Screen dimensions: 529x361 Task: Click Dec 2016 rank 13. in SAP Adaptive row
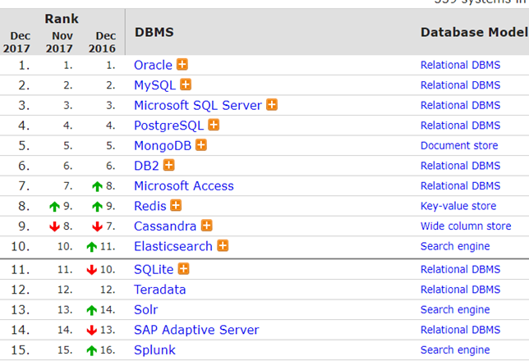click(x=108, y=330)
